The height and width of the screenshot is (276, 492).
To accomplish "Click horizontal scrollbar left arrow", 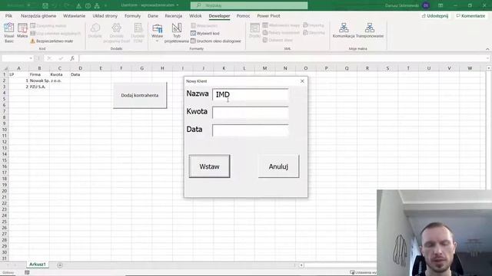I will coord(301,265).
